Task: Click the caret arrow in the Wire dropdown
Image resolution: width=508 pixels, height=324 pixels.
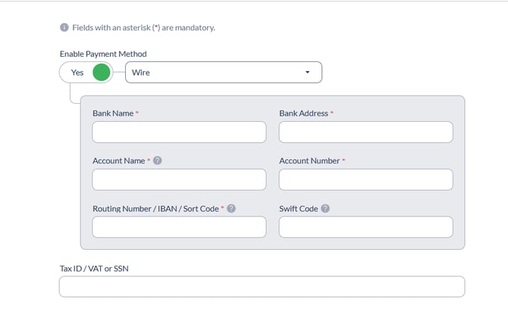Action: tap(307, 73)
